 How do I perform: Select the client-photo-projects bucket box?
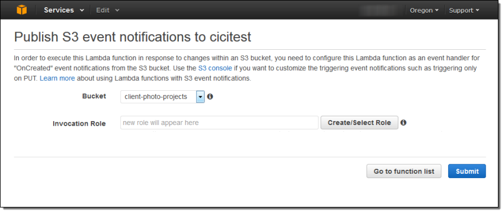point(162,97)
